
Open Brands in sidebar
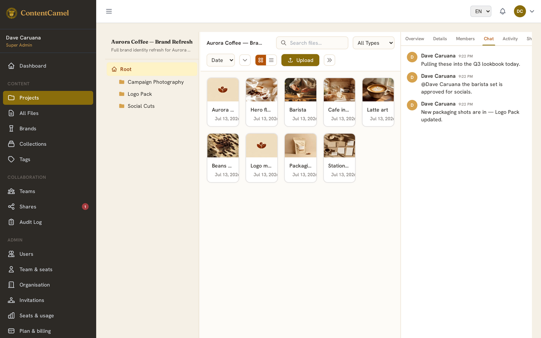click(48, 128)
